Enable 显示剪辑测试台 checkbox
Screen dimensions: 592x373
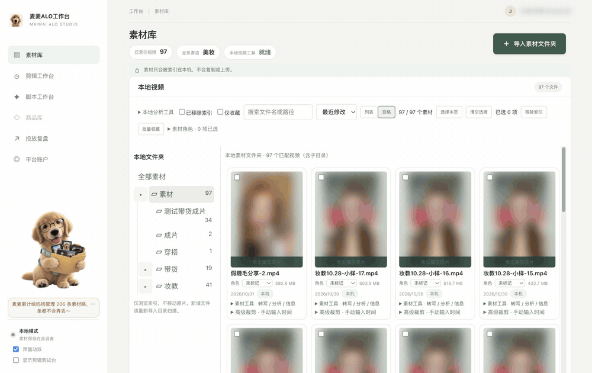[x=16, y=360]
